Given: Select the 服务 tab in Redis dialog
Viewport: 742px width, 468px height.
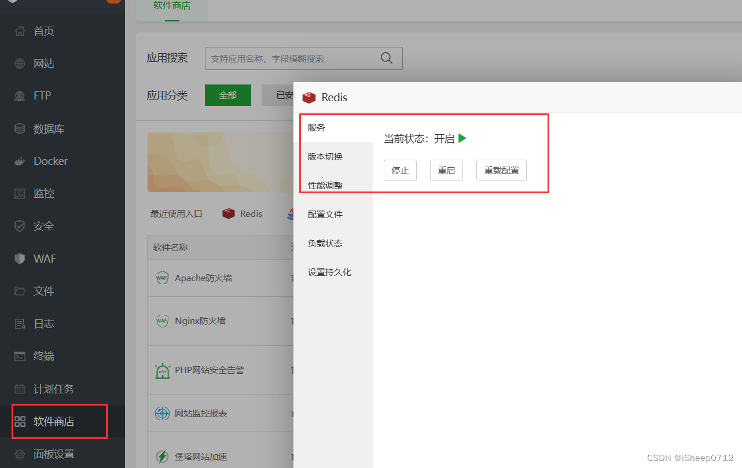Looking at the screenshot, I should point(333,127).
